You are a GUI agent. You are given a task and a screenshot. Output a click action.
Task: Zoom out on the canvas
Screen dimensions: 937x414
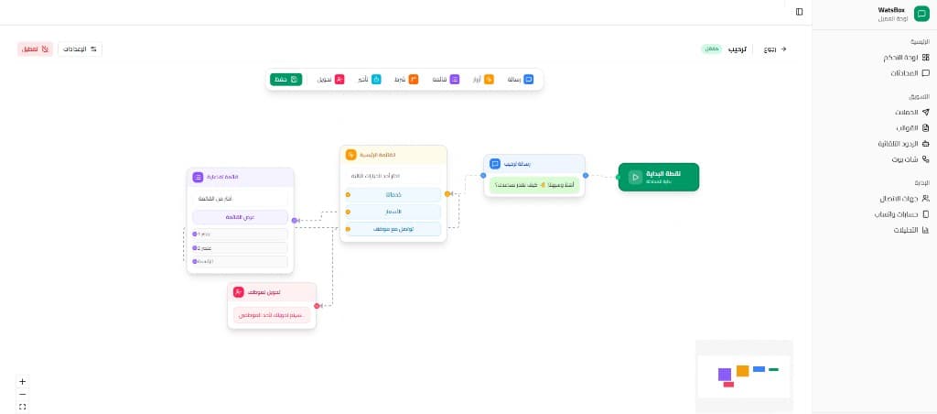point(23,394)
